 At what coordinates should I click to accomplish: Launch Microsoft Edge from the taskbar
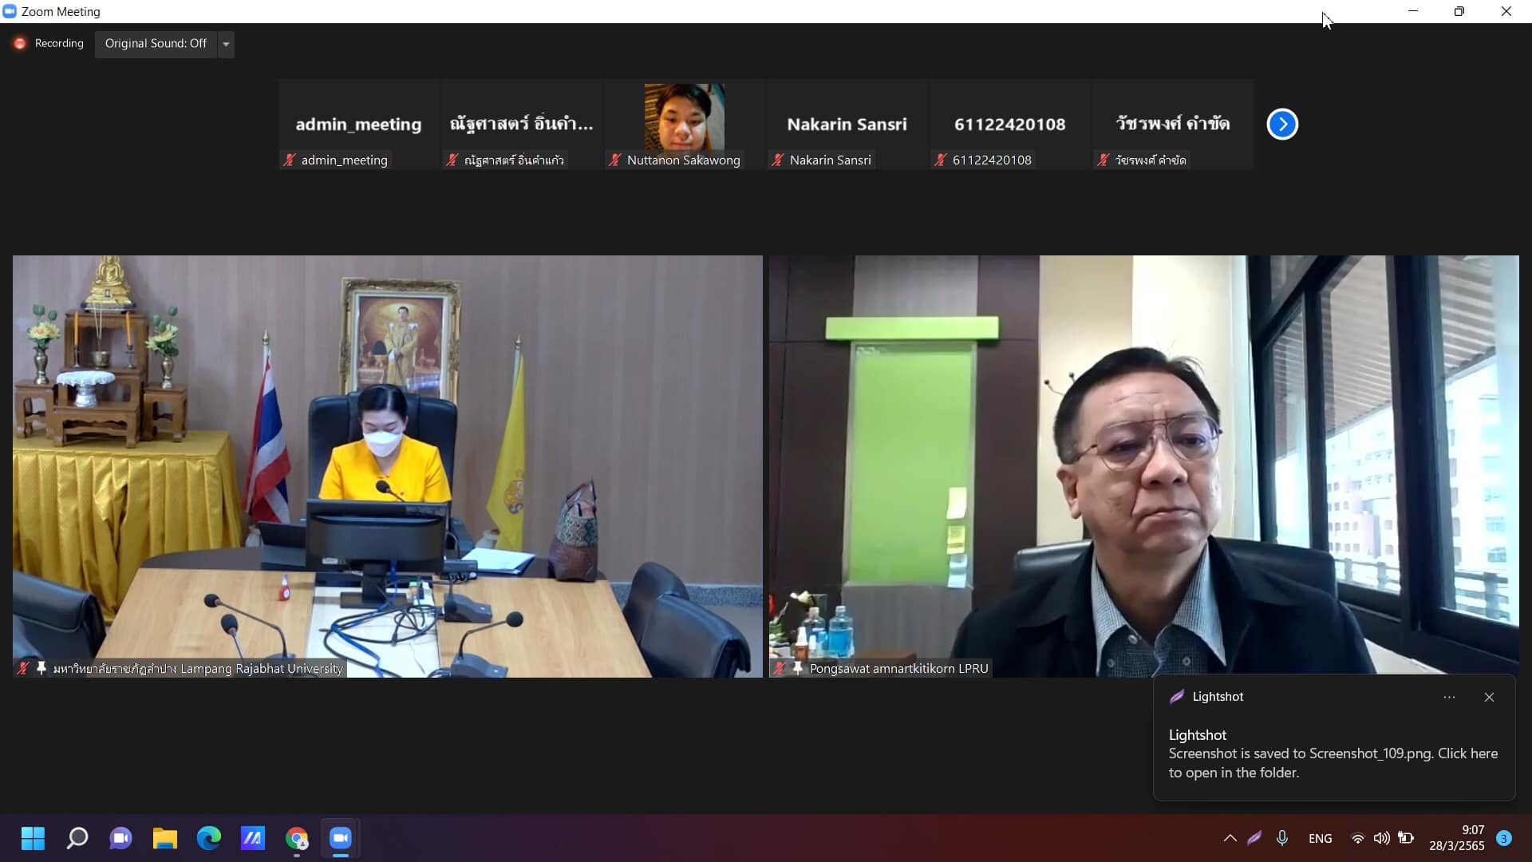[209, 838]
